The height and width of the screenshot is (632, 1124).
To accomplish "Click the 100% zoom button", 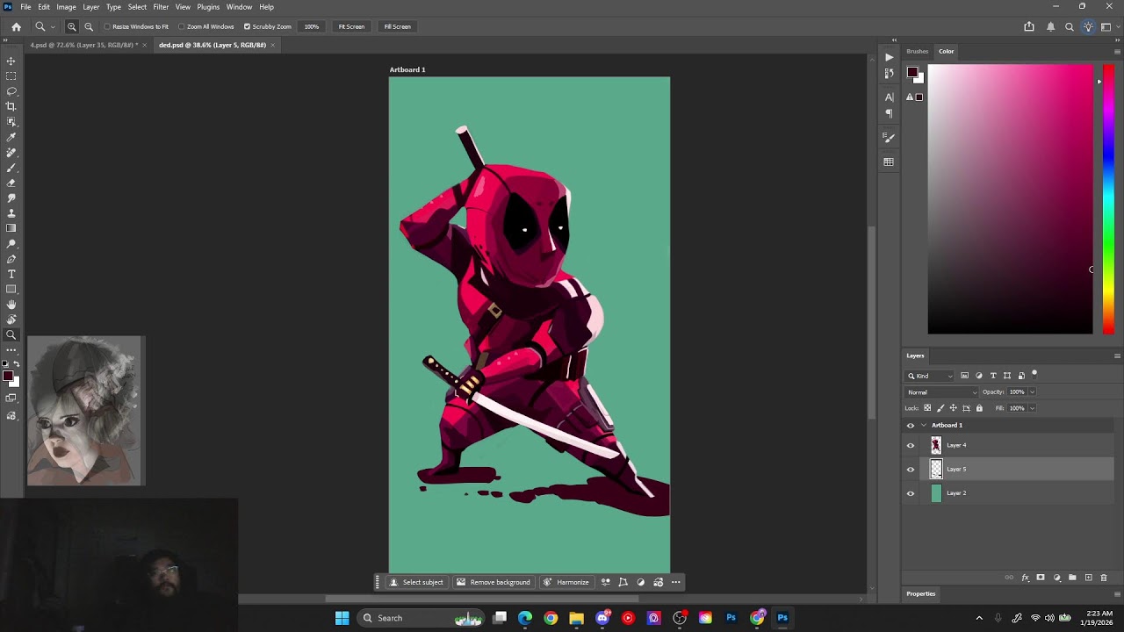I will (312, 26).
